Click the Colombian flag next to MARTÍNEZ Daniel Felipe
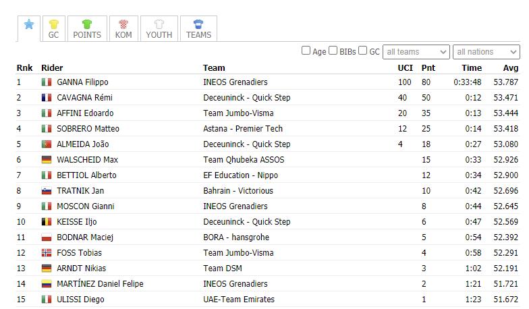This screenshot has height=309, width=529. [46, 283]
